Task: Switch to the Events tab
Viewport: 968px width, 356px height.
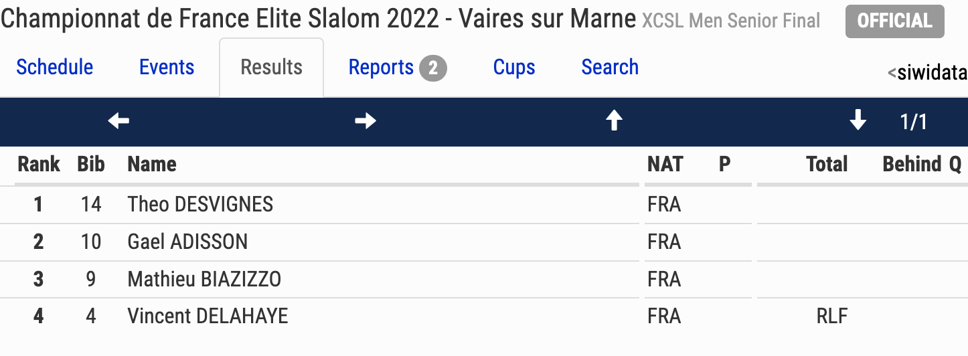Action: (167, 68)
